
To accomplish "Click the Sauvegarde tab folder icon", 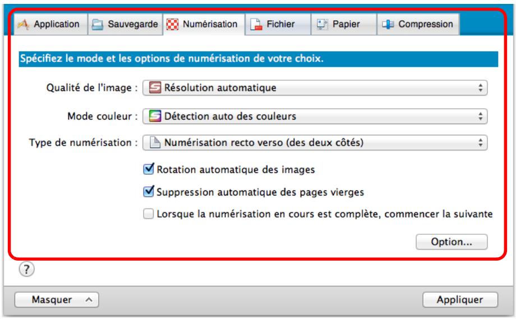I will (97, 25).
